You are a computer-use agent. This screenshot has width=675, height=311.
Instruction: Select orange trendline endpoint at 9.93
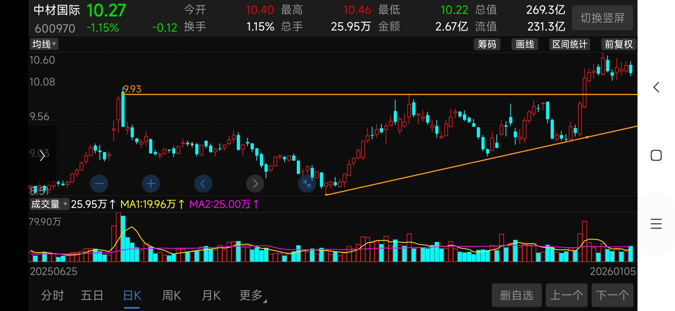(x=123, y=94)
